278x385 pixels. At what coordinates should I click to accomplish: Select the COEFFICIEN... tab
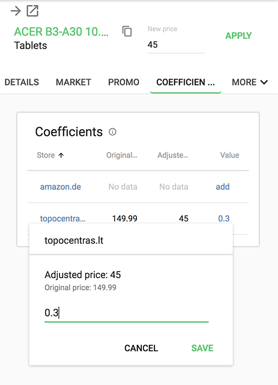pyautogui.click(x=186, y=82)
